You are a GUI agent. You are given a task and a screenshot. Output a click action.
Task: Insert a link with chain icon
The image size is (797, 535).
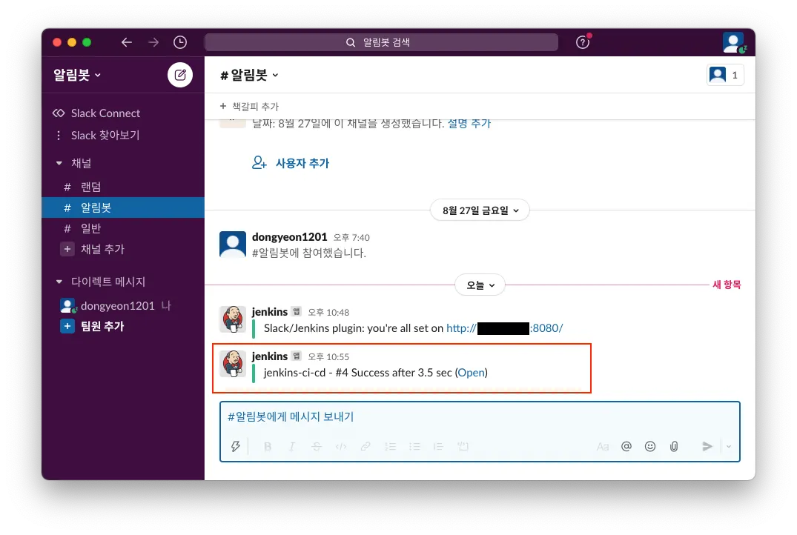365,447
